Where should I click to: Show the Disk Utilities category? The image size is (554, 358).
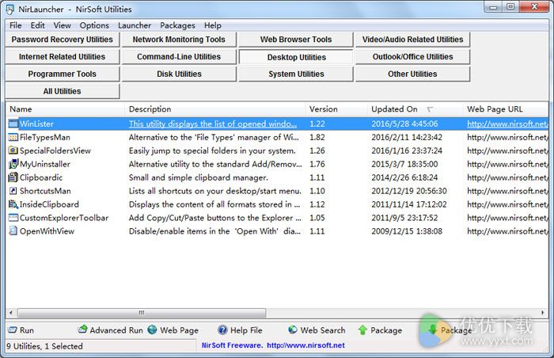click(x=179, y=74)
